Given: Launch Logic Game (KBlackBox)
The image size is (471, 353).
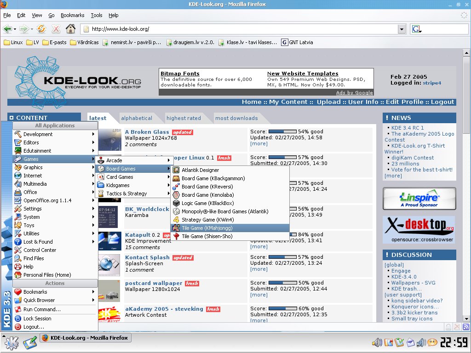Looking at the screenshot, I should click(230, 203).
